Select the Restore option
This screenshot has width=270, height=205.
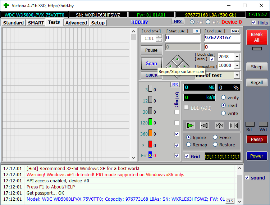click(x=215, y=145)
